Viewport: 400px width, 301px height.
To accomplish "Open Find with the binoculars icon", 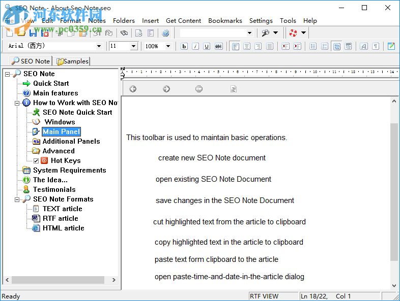I will click(124, 33).
